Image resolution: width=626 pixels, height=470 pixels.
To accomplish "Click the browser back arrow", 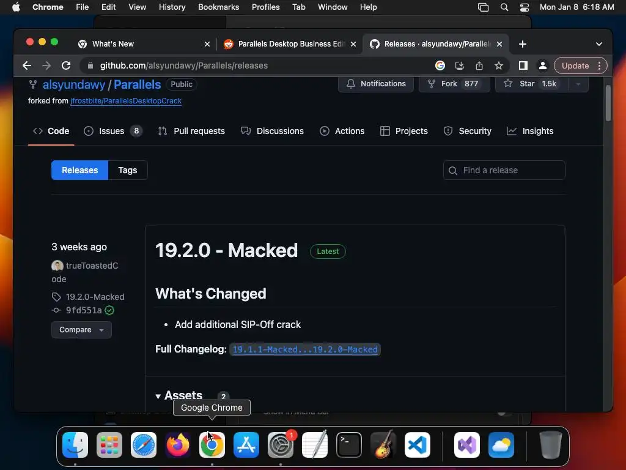I will coord(27,65).
